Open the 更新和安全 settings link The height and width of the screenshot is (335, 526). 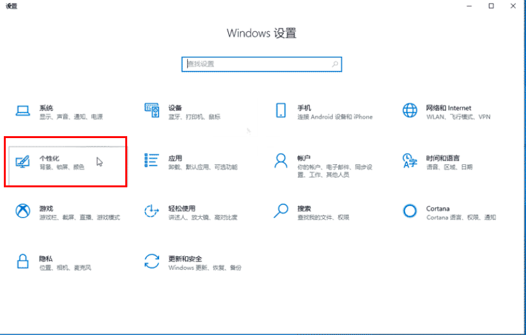[185, 258]
